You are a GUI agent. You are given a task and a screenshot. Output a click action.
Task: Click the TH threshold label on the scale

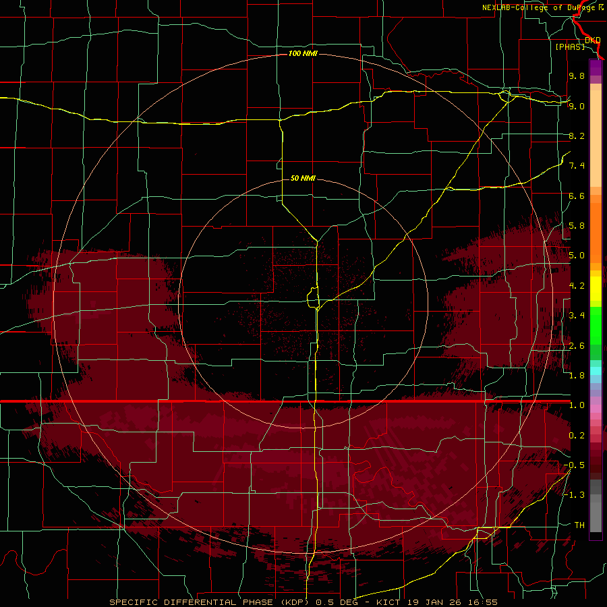pos(579,525)
